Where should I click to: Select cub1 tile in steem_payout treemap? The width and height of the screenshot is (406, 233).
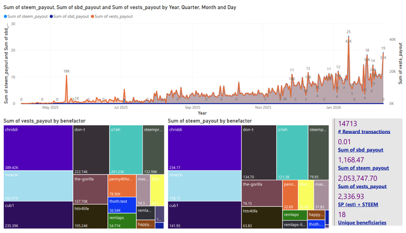tap(204, 215)
